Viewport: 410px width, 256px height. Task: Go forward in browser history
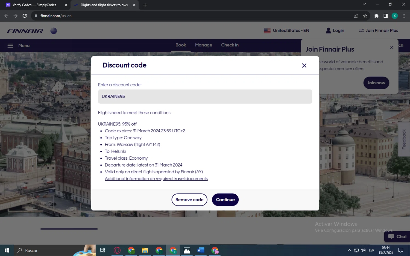tap(16, 16)
